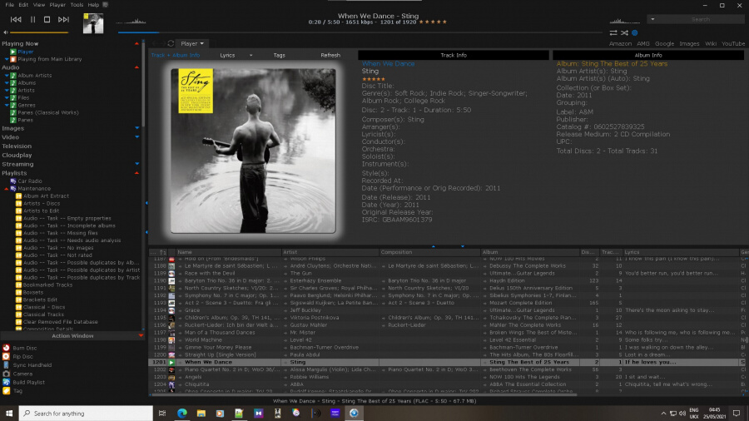Click the Search input field
The width and height of the screenshot is (749, 421).
tap(701, 19)
